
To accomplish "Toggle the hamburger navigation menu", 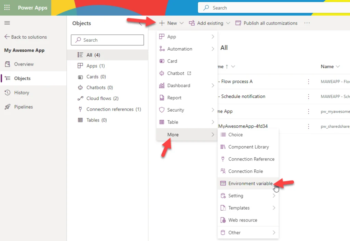I will (7, 23).
